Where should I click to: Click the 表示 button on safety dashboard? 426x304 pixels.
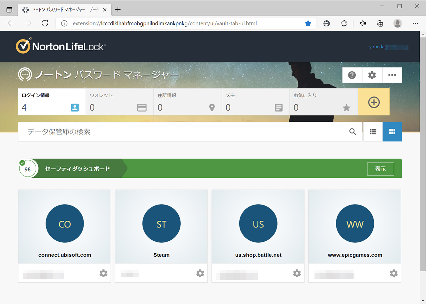tap(380, 169)
